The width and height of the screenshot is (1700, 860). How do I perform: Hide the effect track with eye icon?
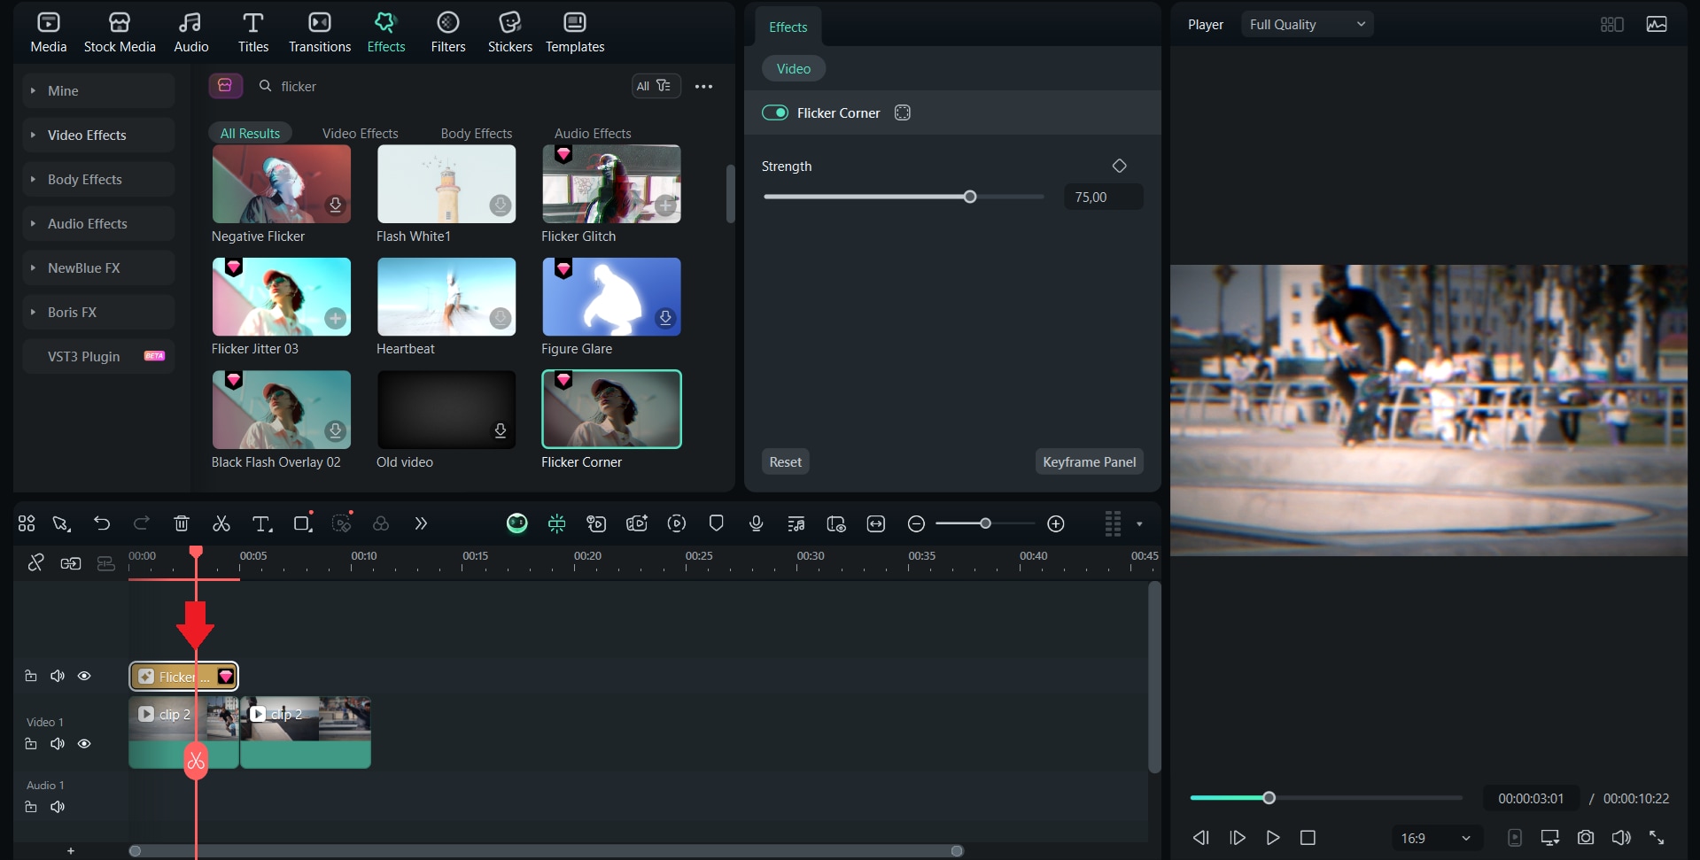(x=84, y=676)
